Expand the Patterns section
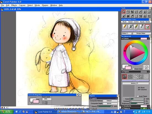The image size is (152, 114). click(x=122, y=108)
